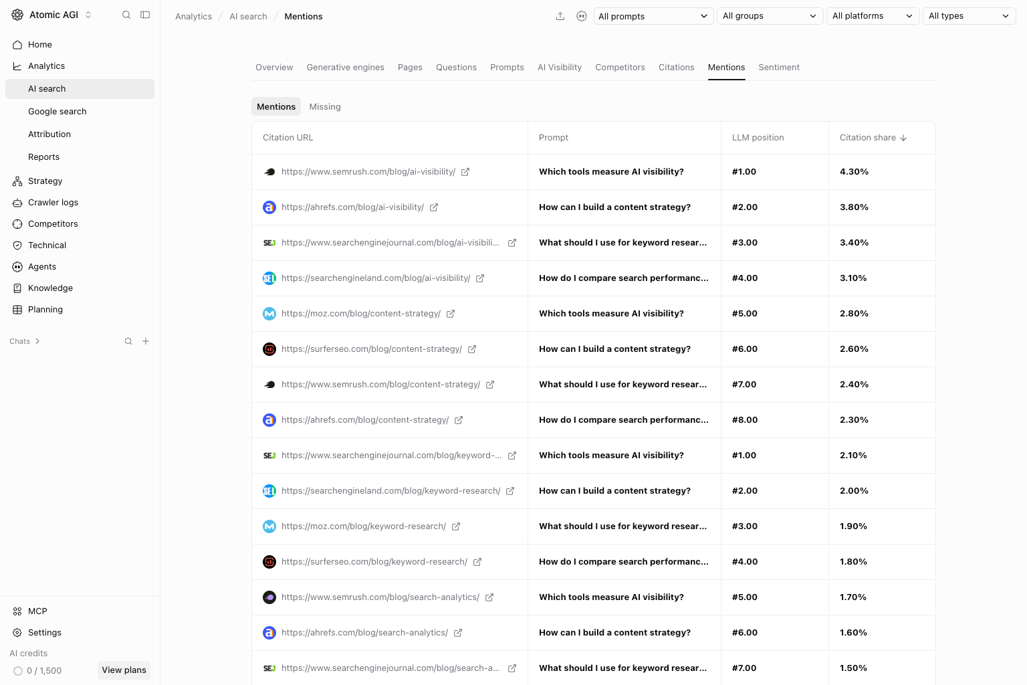Expand the Atomic AGI workspace switcher
1027x685 pixels.
[88, 15]
